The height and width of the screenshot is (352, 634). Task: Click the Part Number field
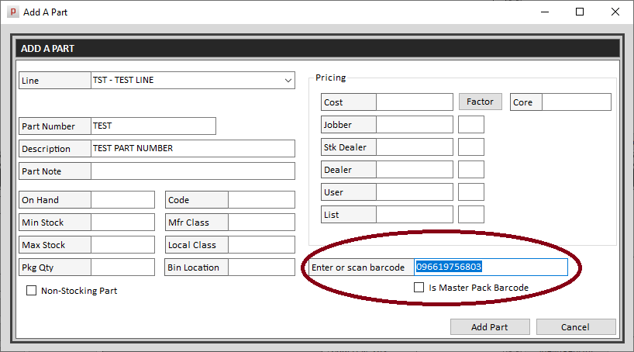(153, 126)
